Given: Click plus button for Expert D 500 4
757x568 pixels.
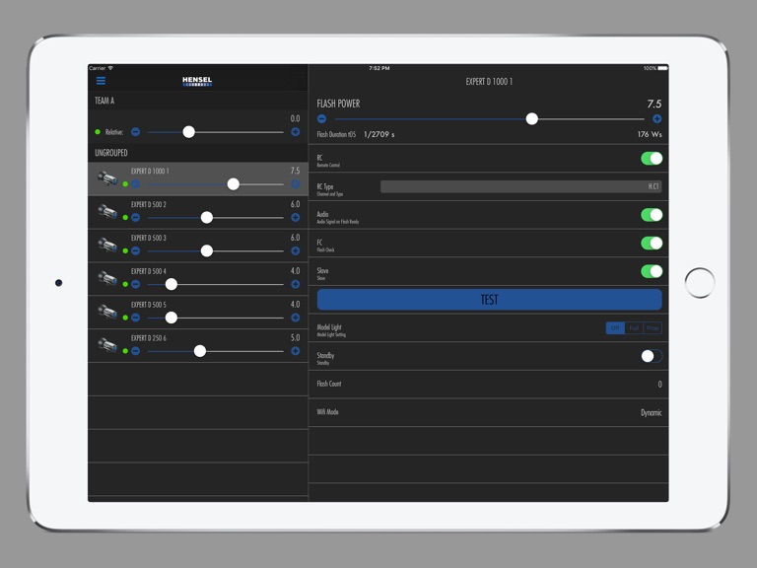Looking at the screenshot, I should [x=296, y=284].
